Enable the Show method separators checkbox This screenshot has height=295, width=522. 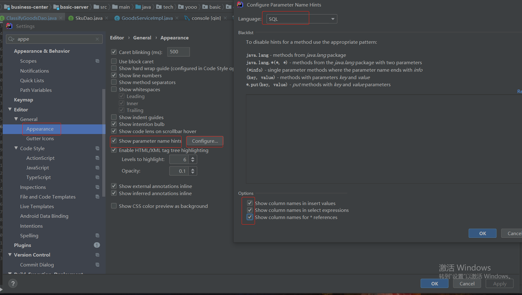point(114,82)
